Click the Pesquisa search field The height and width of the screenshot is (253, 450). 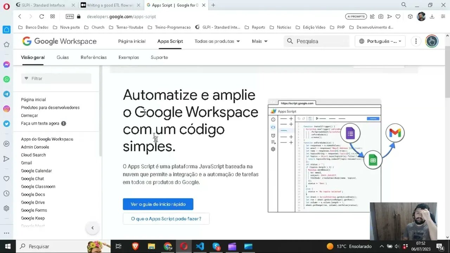point(316,41)
